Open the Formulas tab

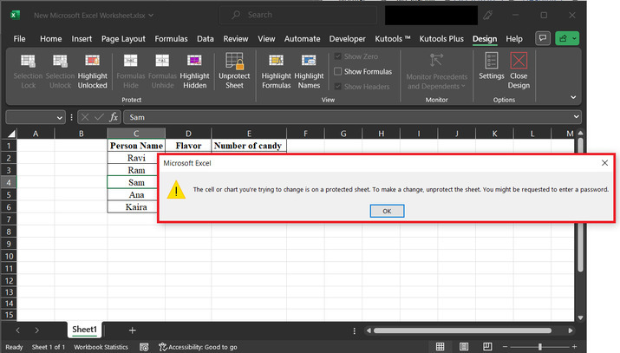[171, 39]
